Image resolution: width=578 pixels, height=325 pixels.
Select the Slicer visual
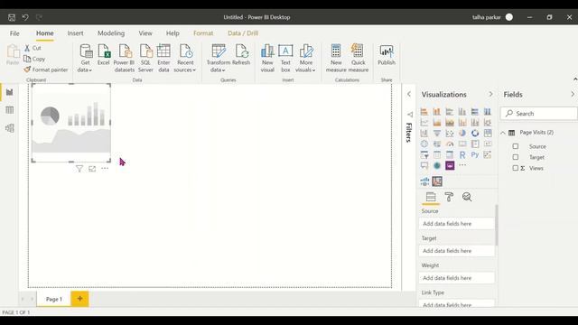(x=424, y=154)
